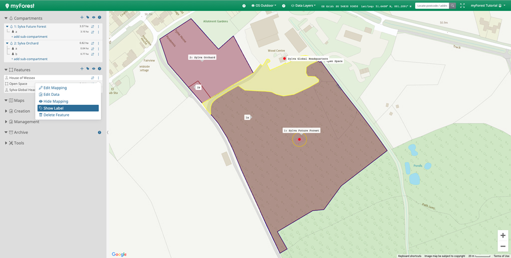Open the Archive help icon
Viewport: 511px width, 258px height.
(x=99, y=132)
